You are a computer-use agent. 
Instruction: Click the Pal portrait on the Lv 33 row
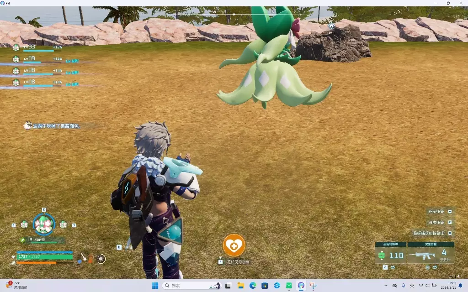[x=16, y=47]
